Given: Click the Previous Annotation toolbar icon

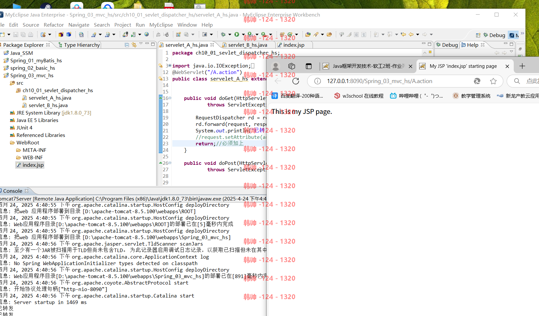Looking at the screenshot, I should (x=389, y=34).
